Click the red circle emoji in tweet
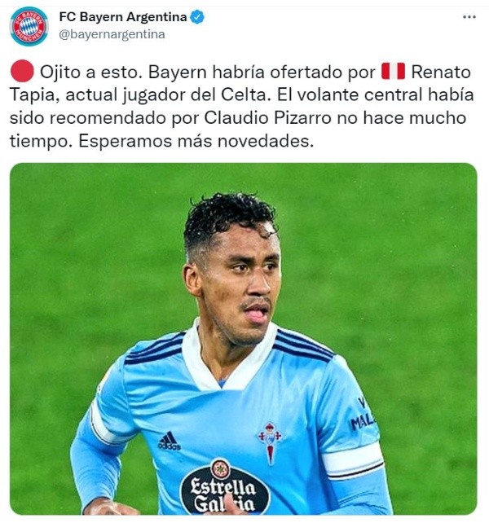Viewport: 489px width, 523px height. 22,71
